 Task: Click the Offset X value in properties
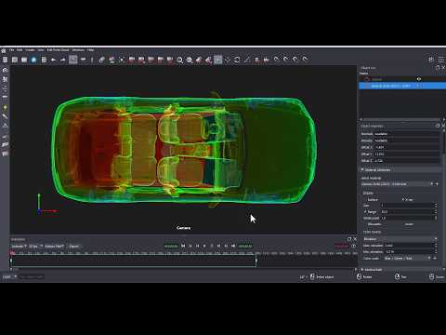tap(406, 147)
